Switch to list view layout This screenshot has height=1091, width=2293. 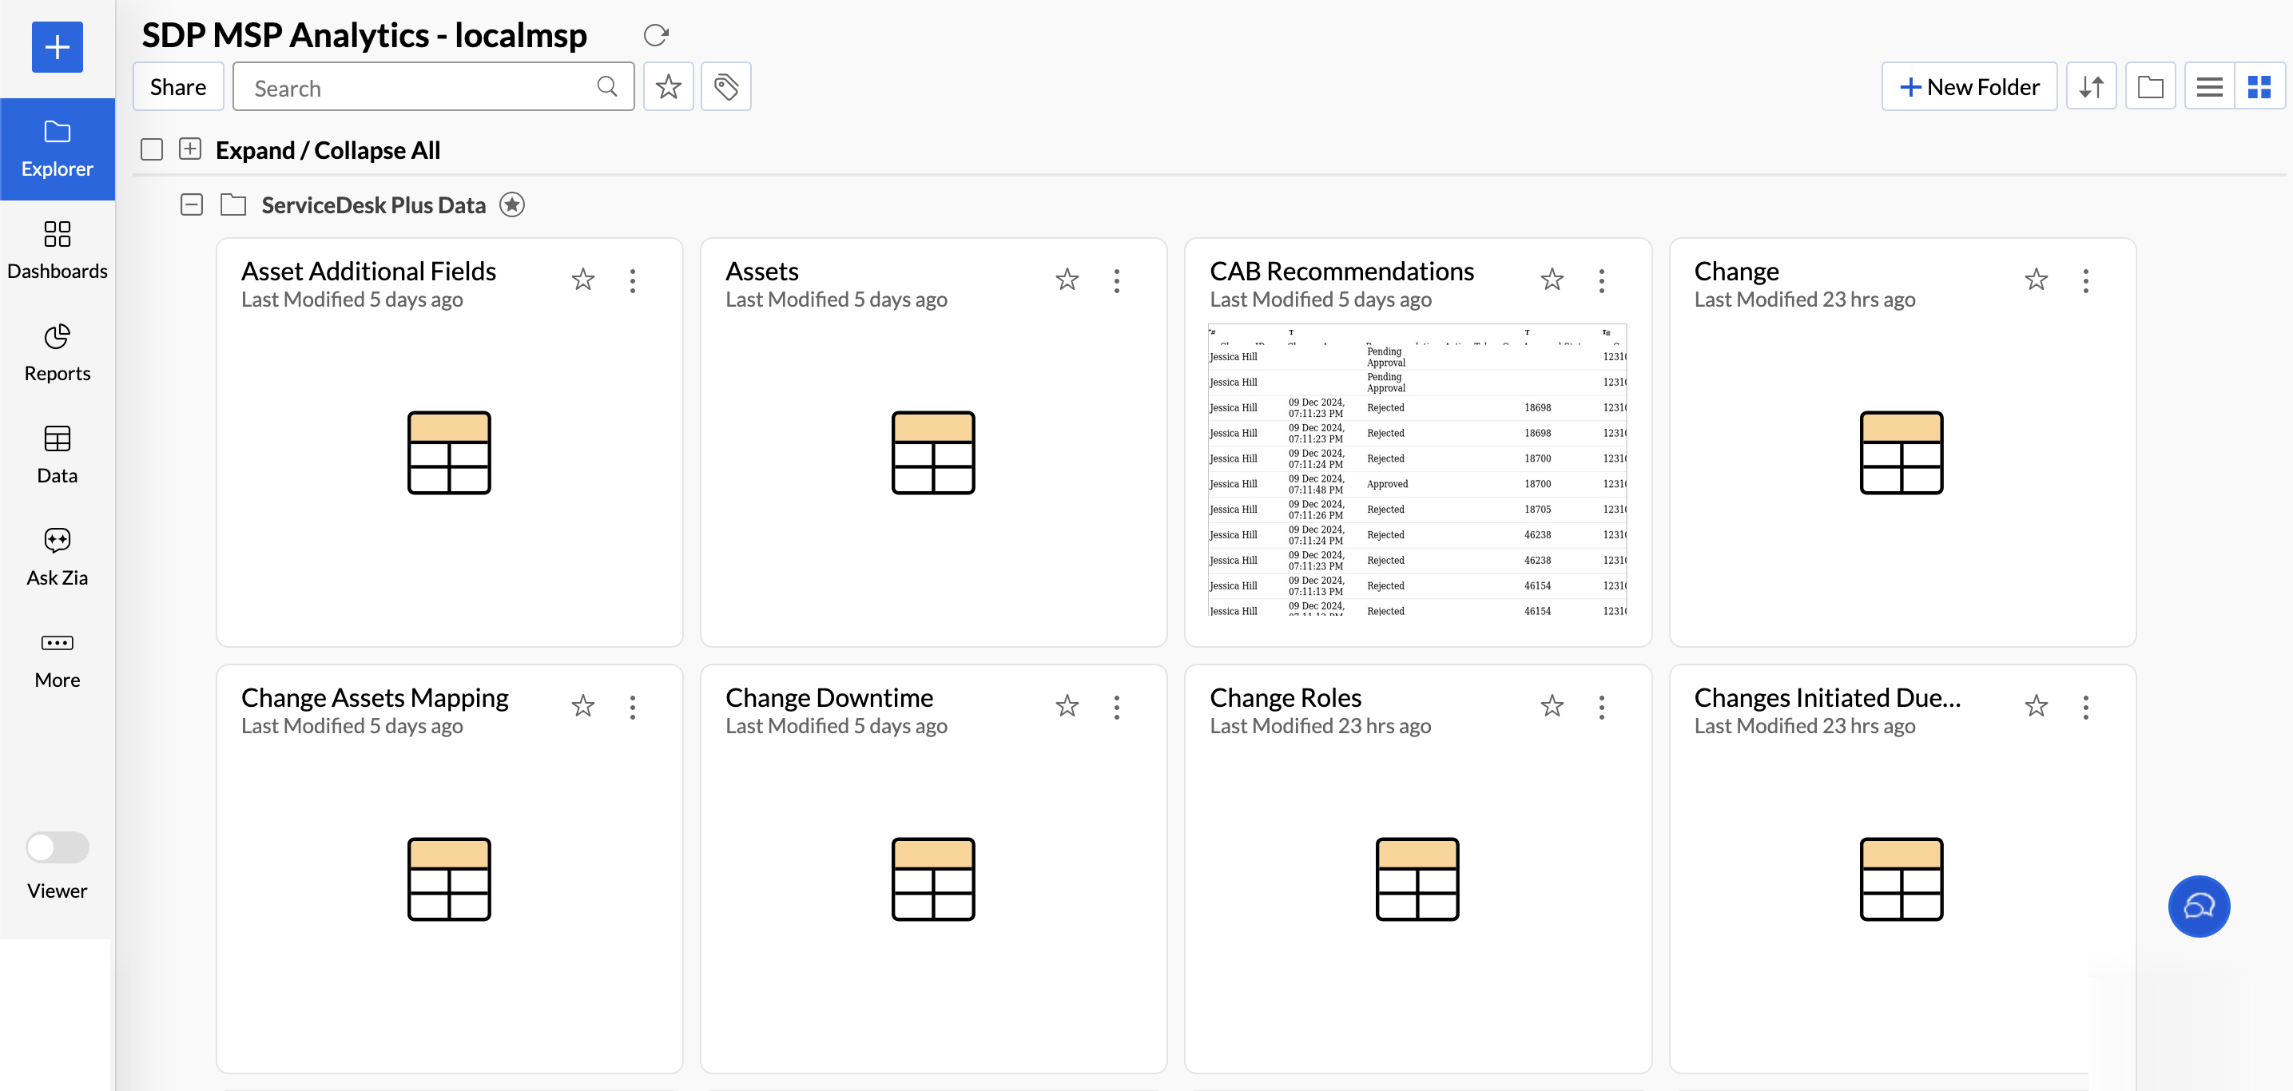tap(2209, 87)
